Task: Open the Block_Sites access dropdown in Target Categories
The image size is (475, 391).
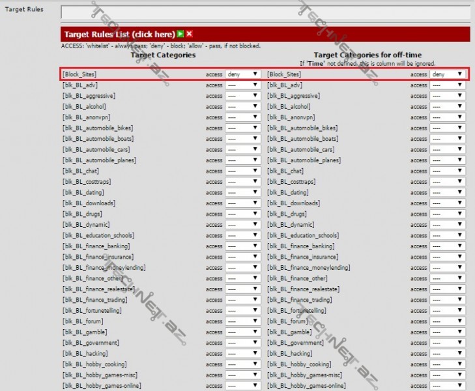Action: [x=243, y=74]
